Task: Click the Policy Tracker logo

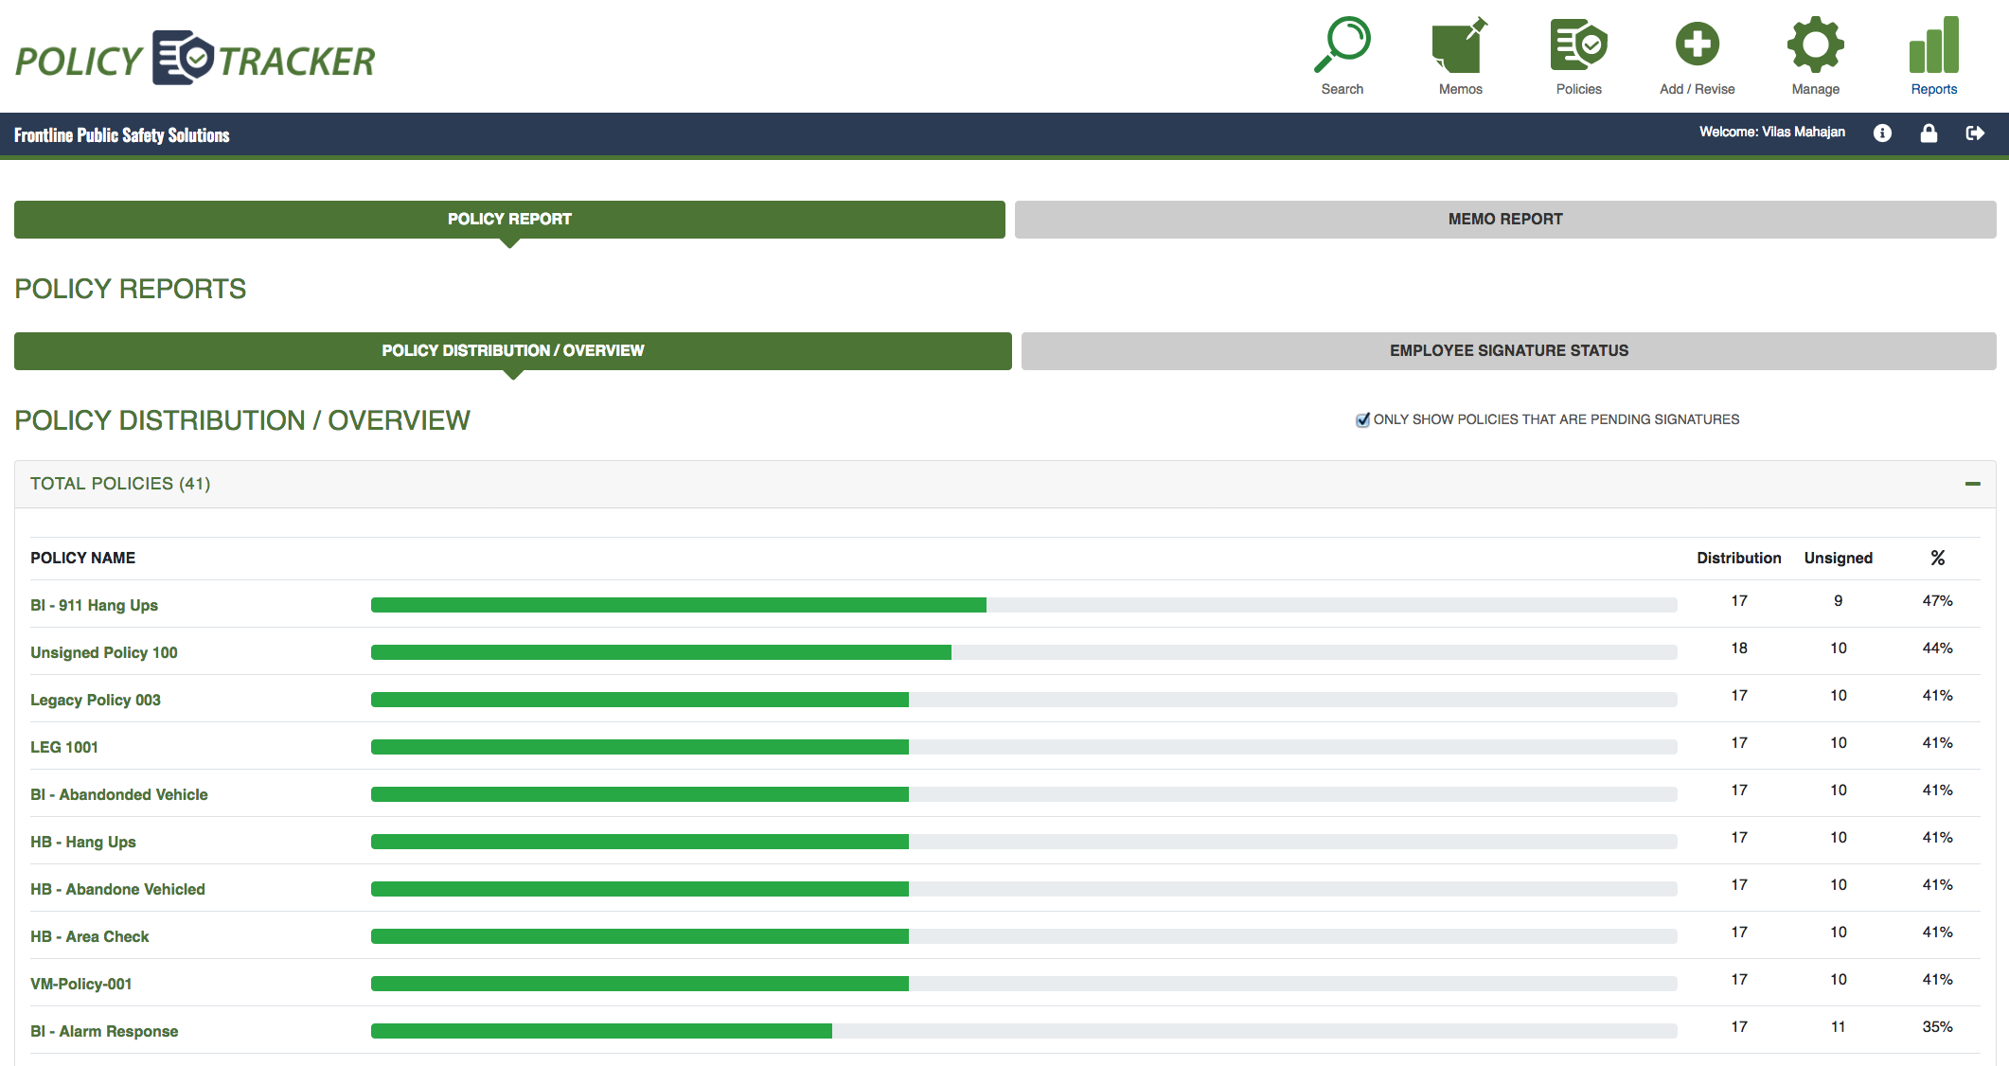Action: (194, 57)
